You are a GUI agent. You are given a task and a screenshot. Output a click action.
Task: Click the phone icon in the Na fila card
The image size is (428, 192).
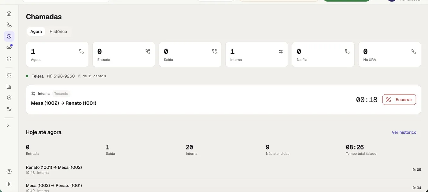(347, 51)
